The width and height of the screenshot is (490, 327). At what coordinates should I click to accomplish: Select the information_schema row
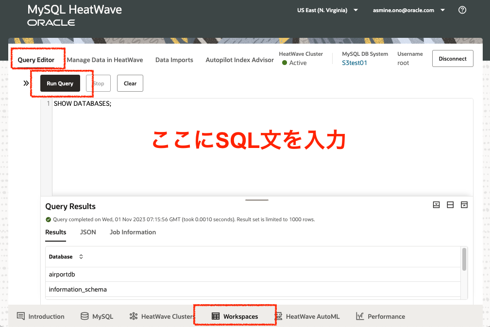pos(253,289)
